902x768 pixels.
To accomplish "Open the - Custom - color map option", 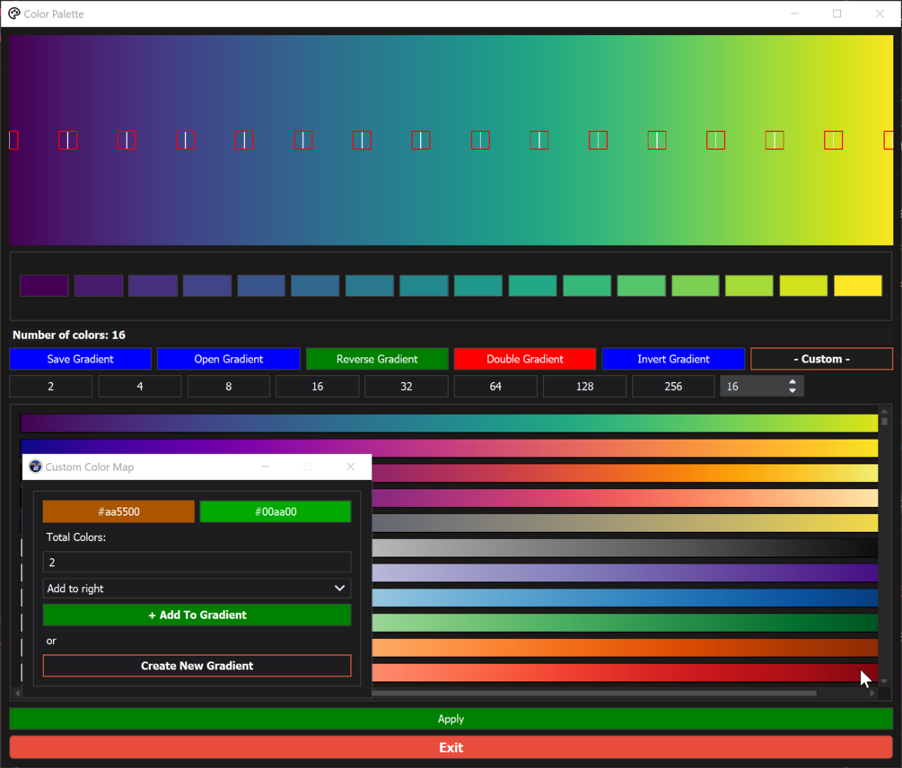I will tap(821, 359).
